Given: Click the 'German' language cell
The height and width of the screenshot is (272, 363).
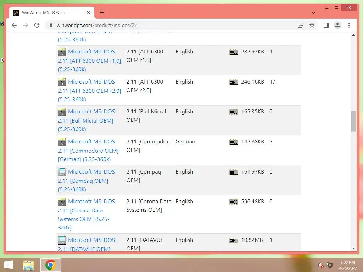Looking at the screenshot, I should pos(185,142).
